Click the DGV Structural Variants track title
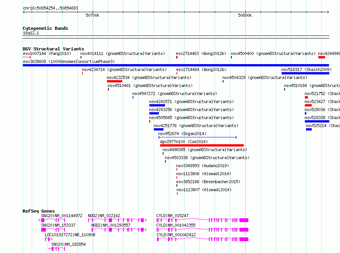340x253 pixels. pyautogui.click(x=53, y=49)
